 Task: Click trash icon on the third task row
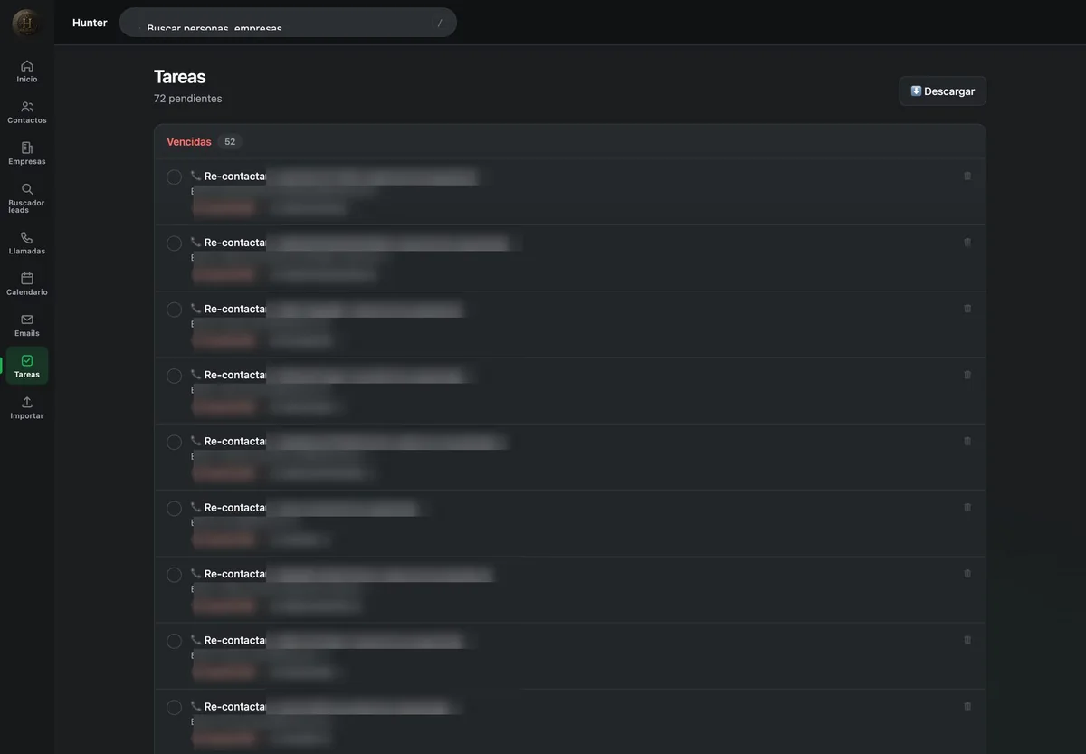click(x=967, y=309)
